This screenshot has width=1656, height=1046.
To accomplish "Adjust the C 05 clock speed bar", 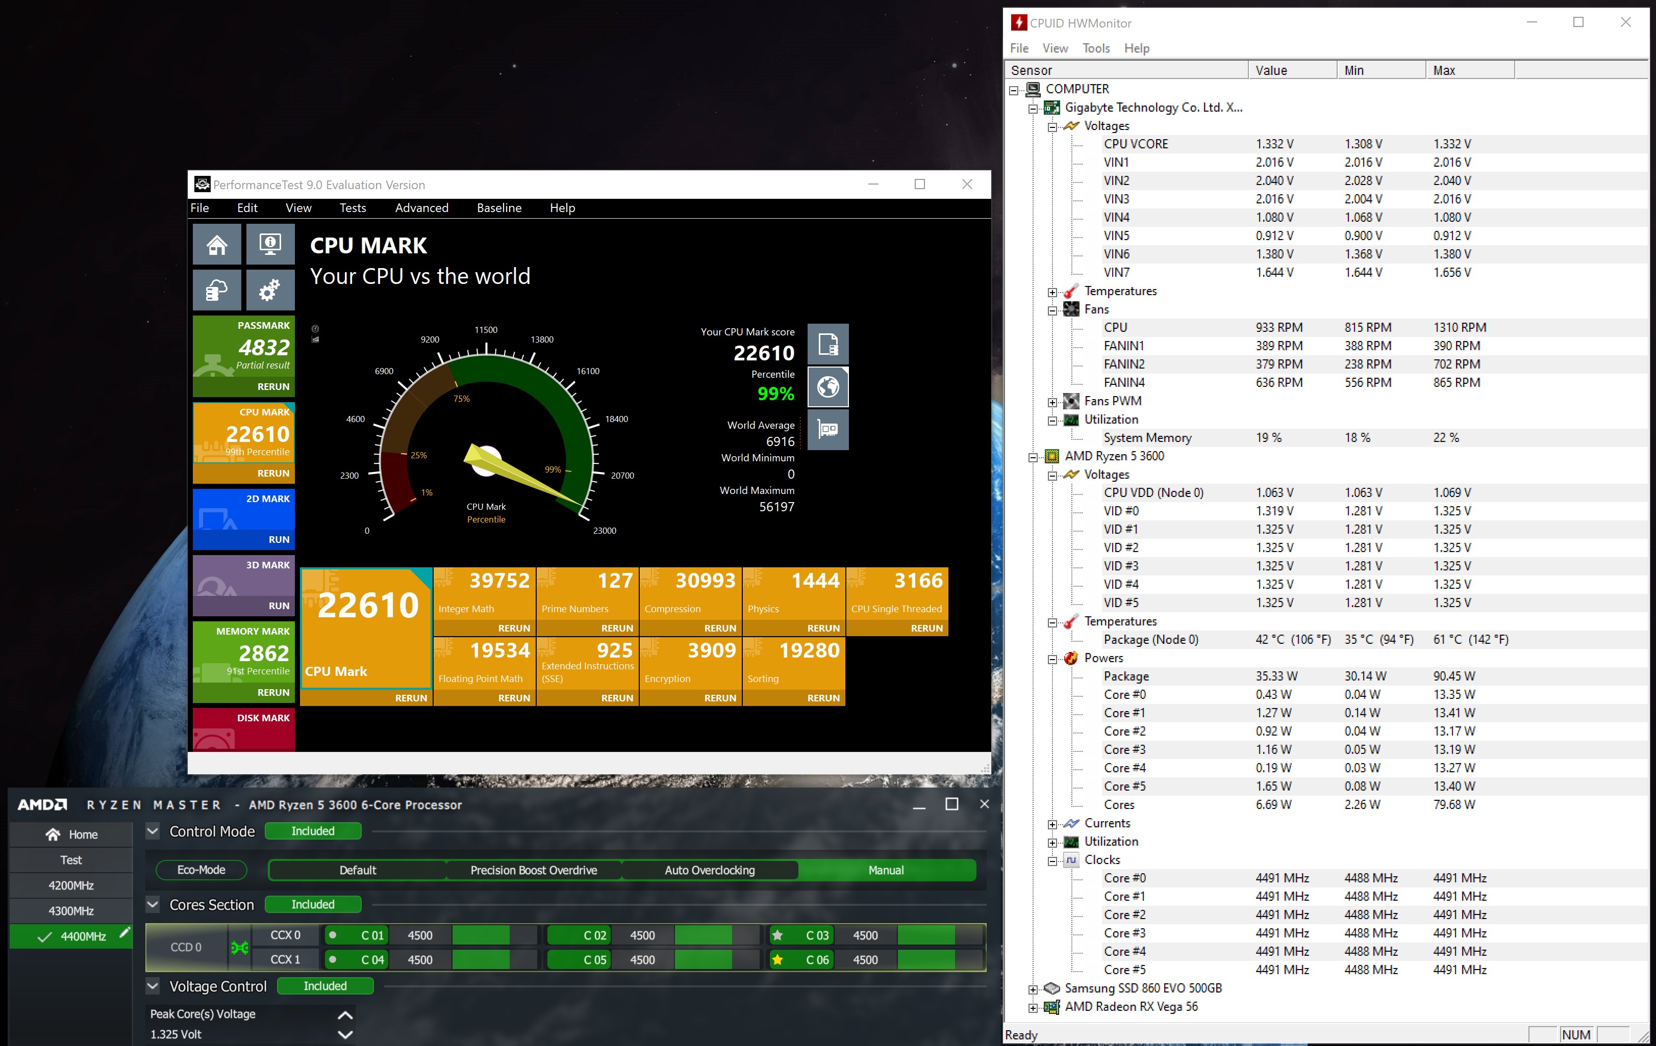I will pyautogui.click(x=717, y=959).
